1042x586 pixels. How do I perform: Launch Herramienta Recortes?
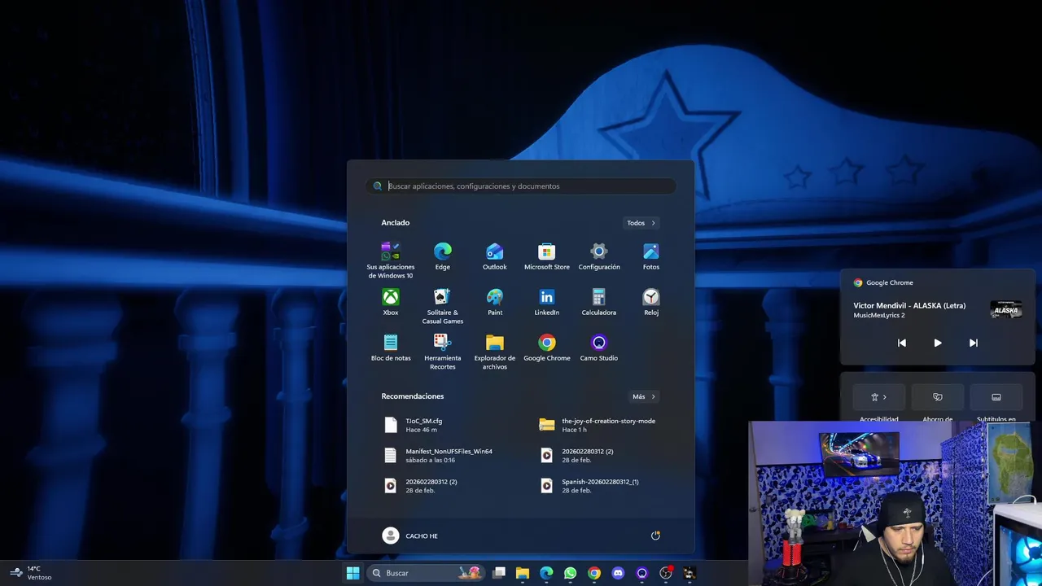443,352
